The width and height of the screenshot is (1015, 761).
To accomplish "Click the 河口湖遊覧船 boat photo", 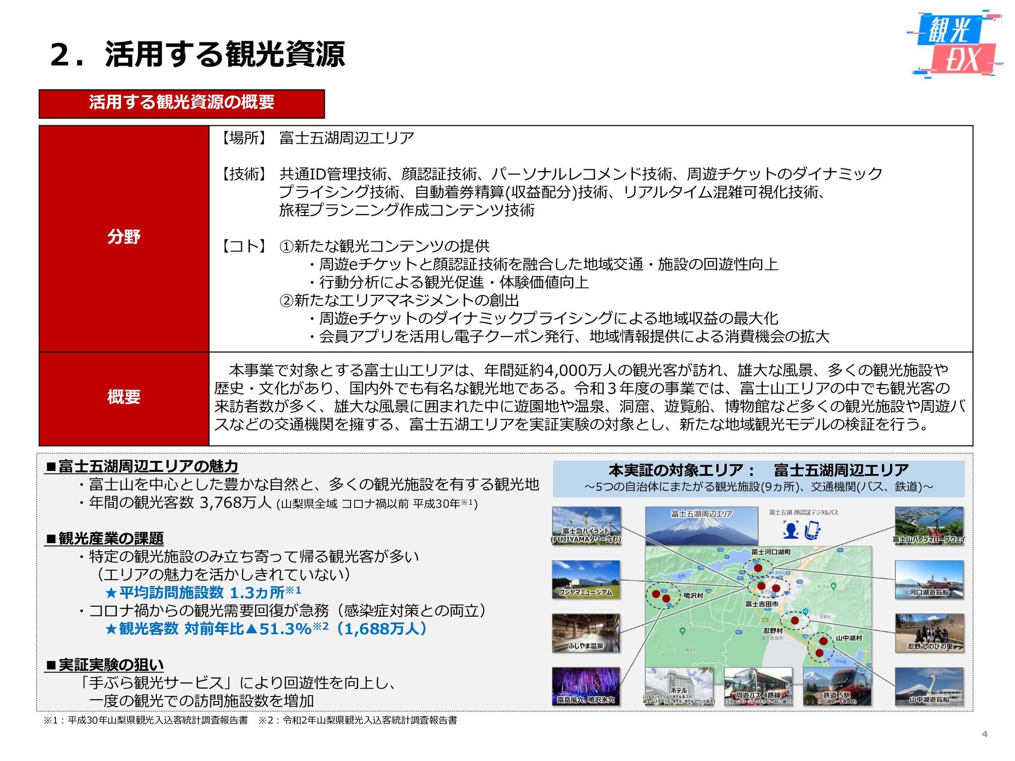I will click(929, 579).
